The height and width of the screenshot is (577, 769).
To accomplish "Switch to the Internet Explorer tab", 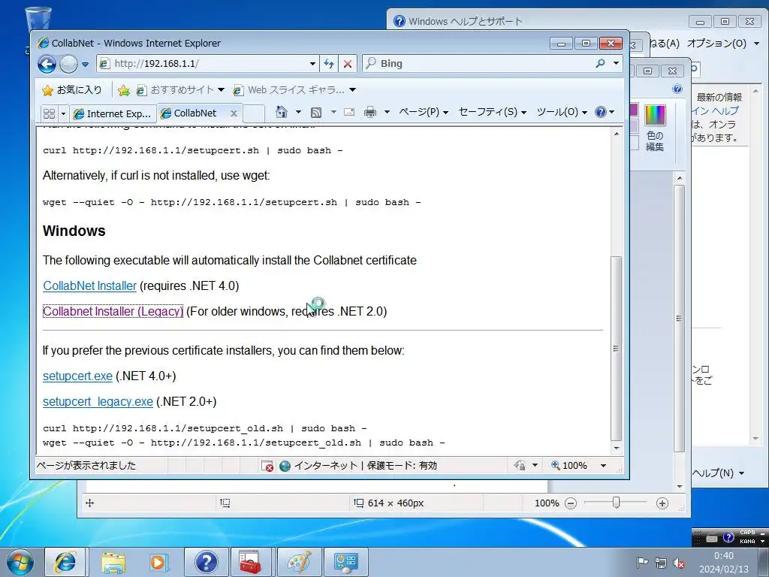I will (x=113, y=114).
